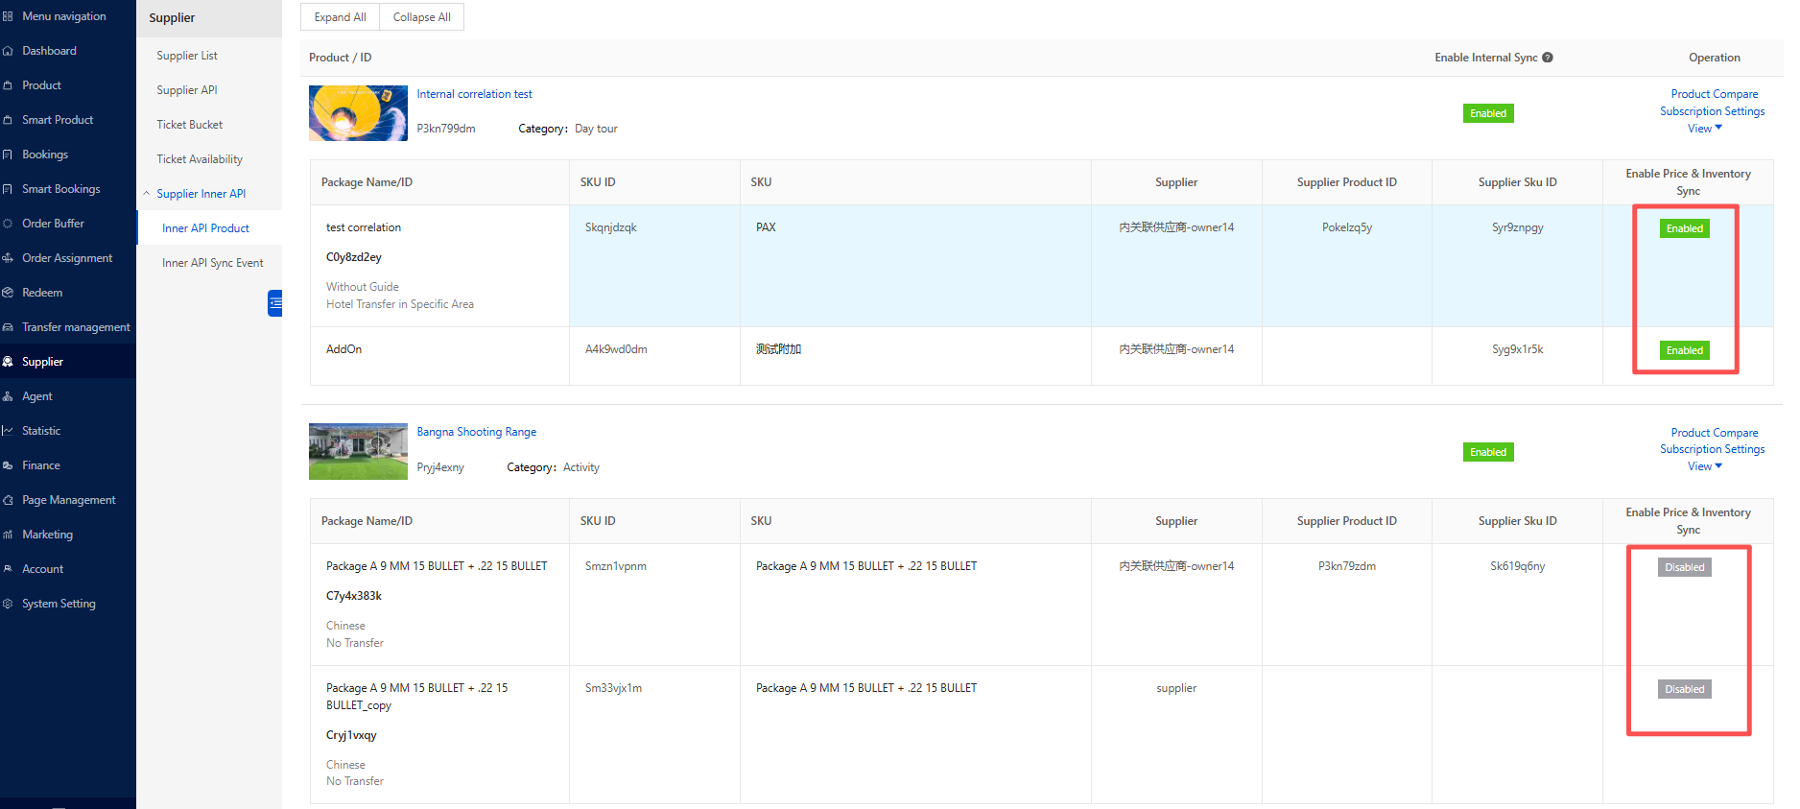This screenshot has height=809, width=1800.
Task: Click the Finance sidebar icon
Action: coord(8,465)
